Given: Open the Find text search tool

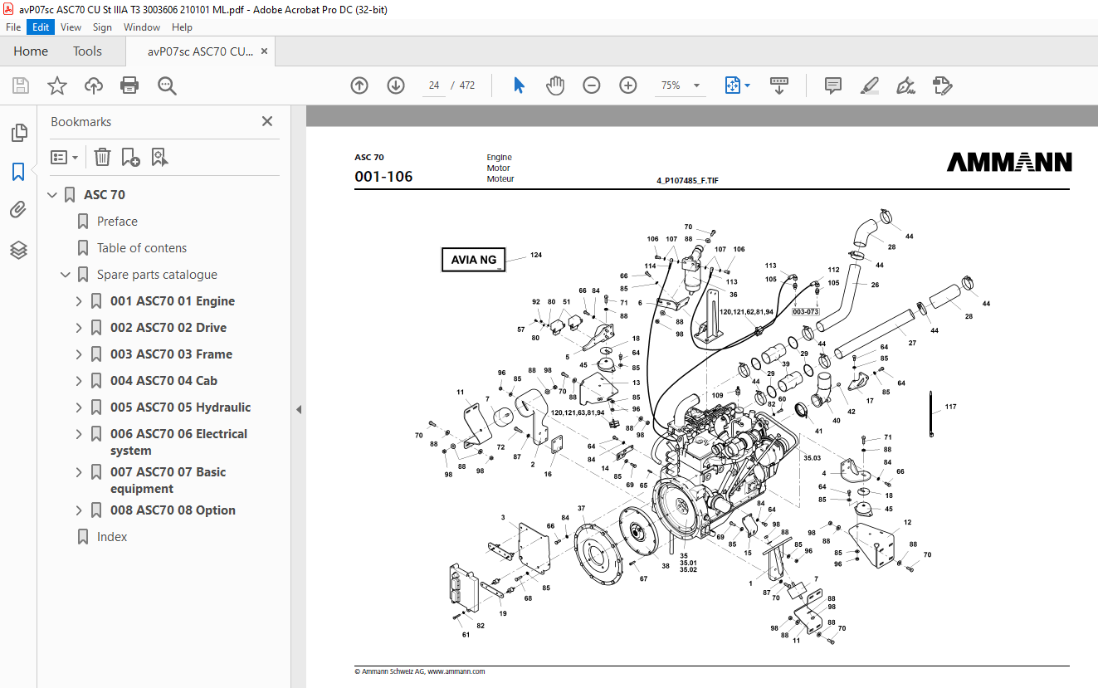Looking at the screenshot, I should click(x=167, y=85).
